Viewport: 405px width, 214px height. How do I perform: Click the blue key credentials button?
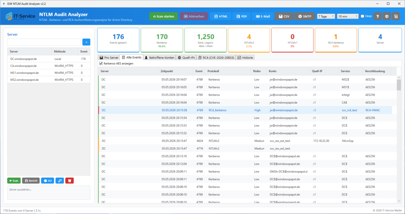click(60, 181)
